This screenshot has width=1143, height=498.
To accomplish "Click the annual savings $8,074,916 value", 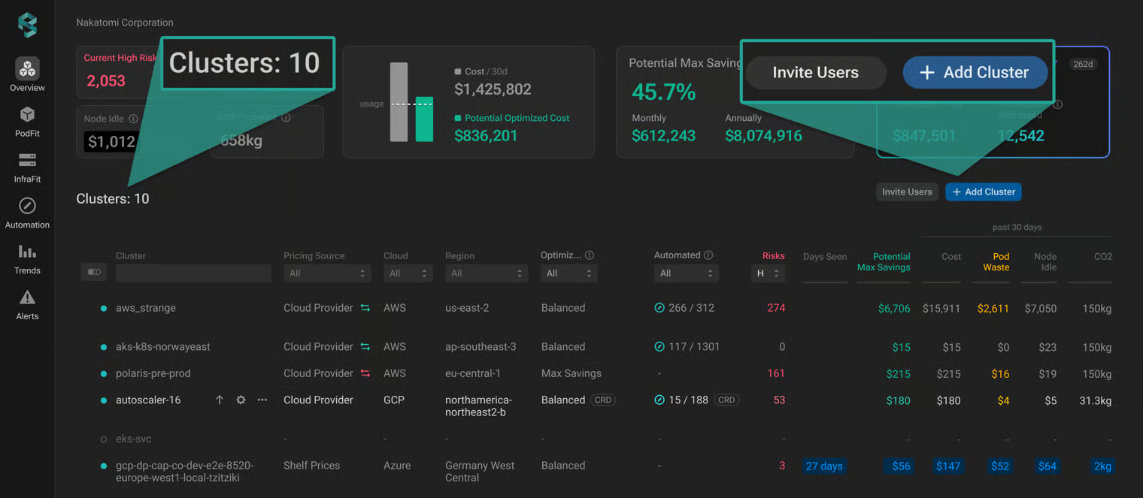I will coord(763,136).
